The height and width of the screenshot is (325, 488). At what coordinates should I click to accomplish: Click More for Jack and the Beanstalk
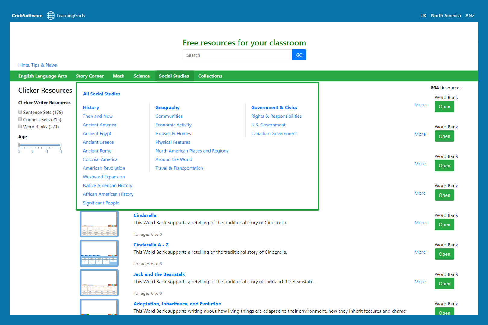(420, 282)
